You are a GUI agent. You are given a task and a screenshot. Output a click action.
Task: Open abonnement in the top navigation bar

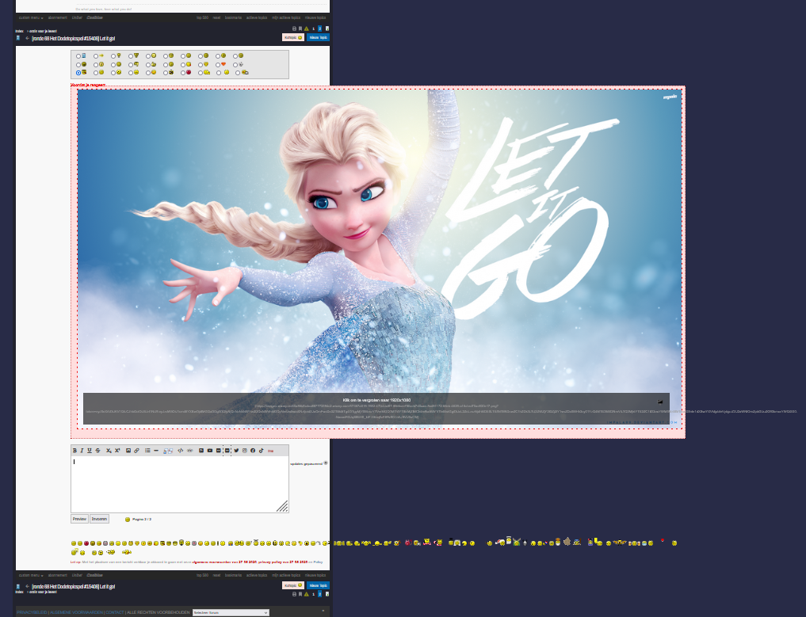pyautogui.click(x=58, y=18)
